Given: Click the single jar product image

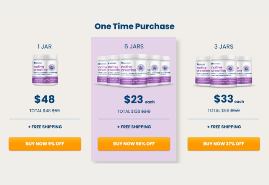Looking at the screenshot, I should [45, 69].
